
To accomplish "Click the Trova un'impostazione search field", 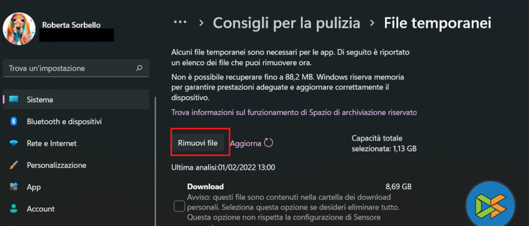I will click(70, 68).
